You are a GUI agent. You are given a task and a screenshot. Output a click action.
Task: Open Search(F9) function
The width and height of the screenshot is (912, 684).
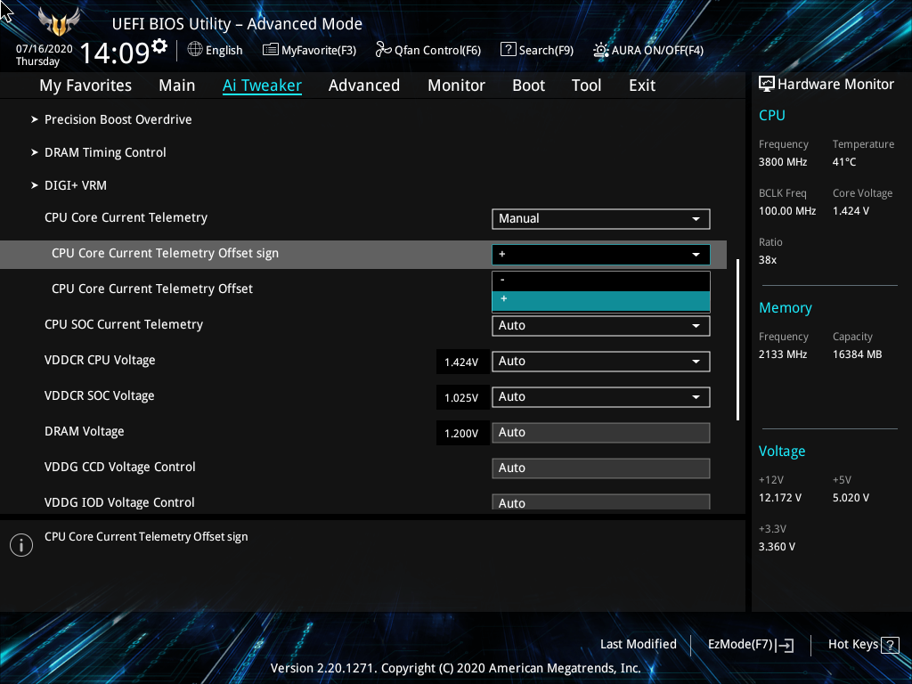coord(546,50)
